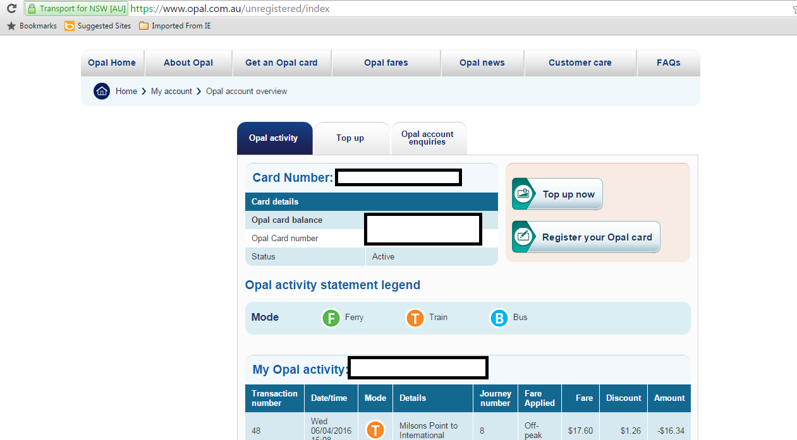Click the Card details header row

(372, 202)
